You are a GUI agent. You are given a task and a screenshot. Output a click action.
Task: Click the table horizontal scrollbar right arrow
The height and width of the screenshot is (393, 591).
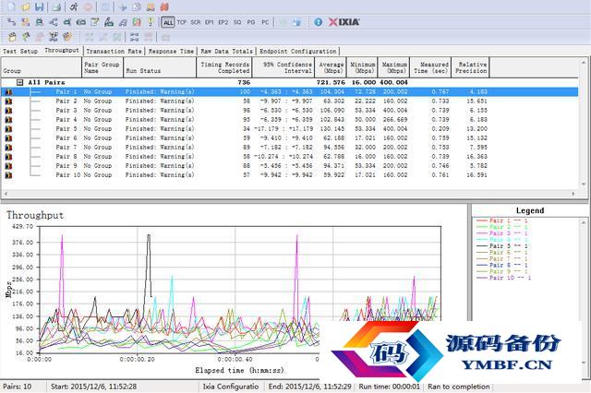573,194
